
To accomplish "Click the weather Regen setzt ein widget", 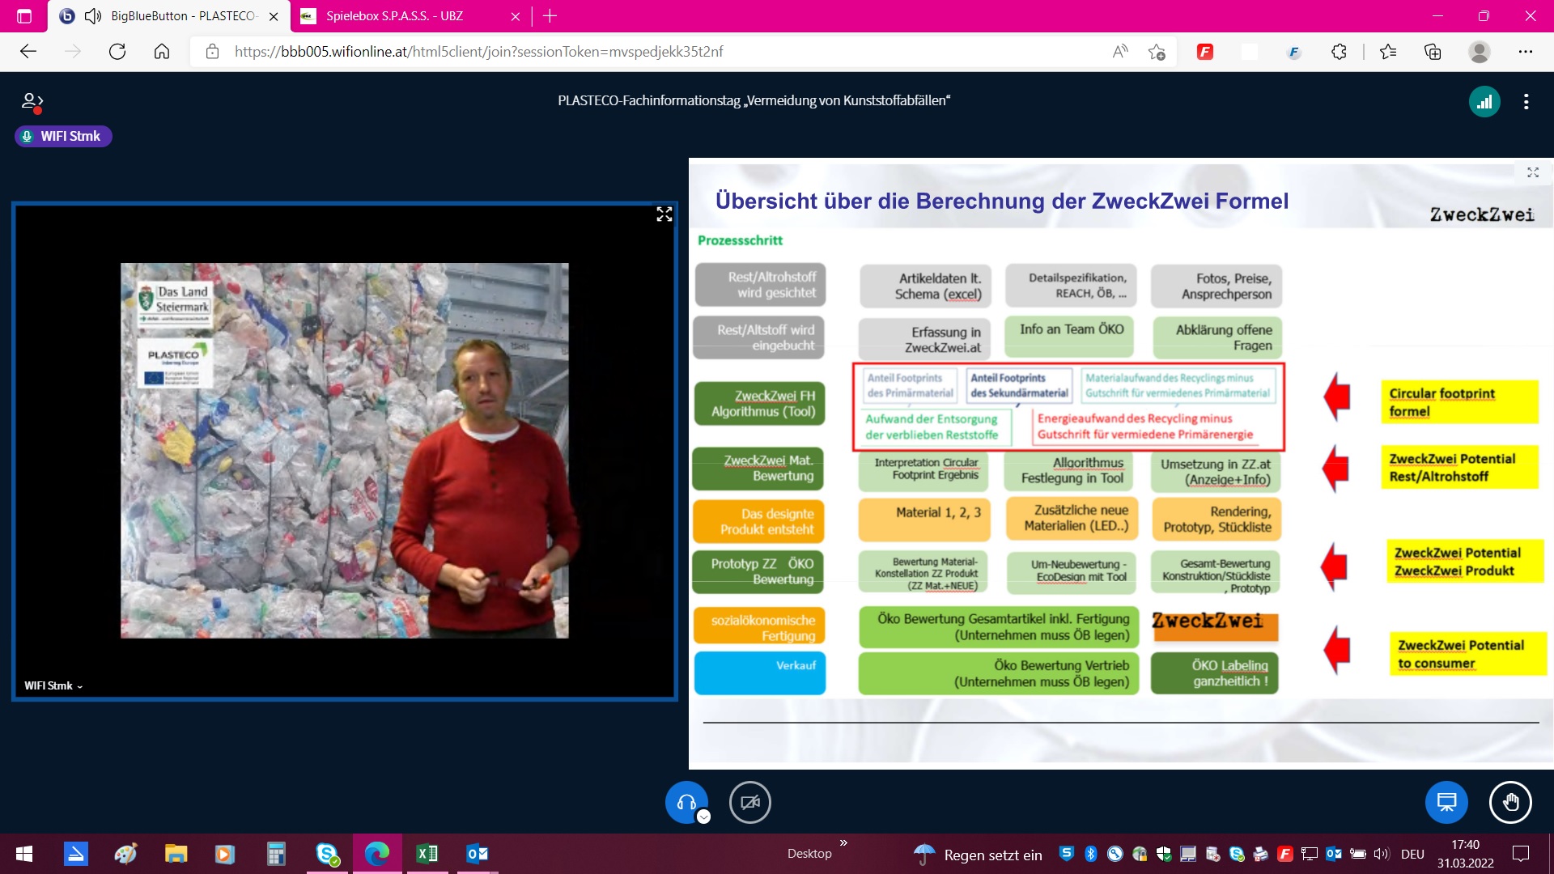I will point(978,855).
